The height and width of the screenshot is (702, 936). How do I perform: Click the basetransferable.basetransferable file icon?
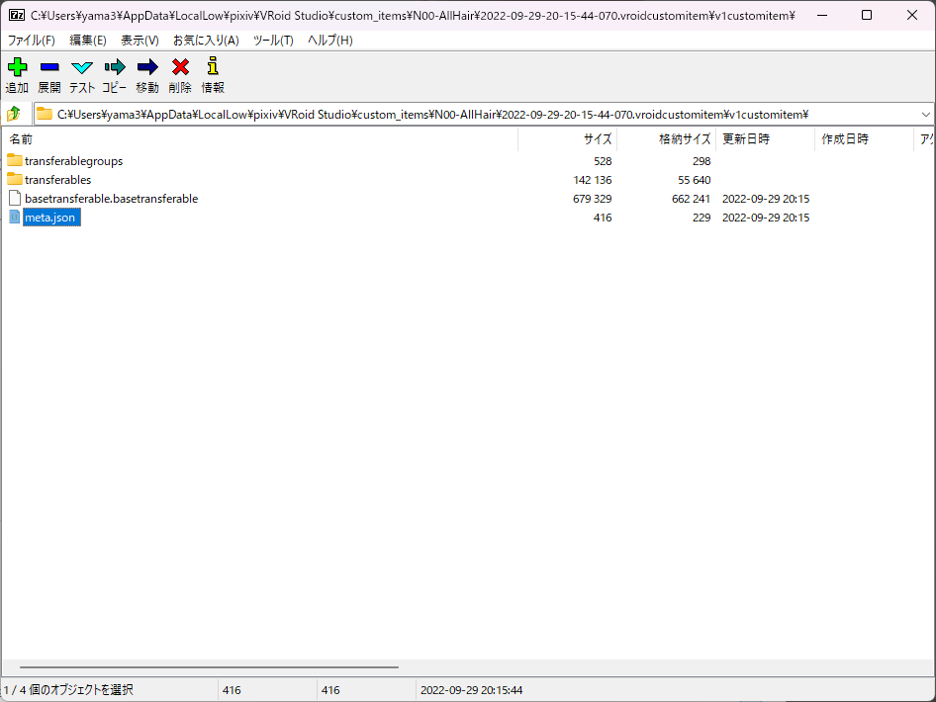pyautogui.click(x=15, y=198)
